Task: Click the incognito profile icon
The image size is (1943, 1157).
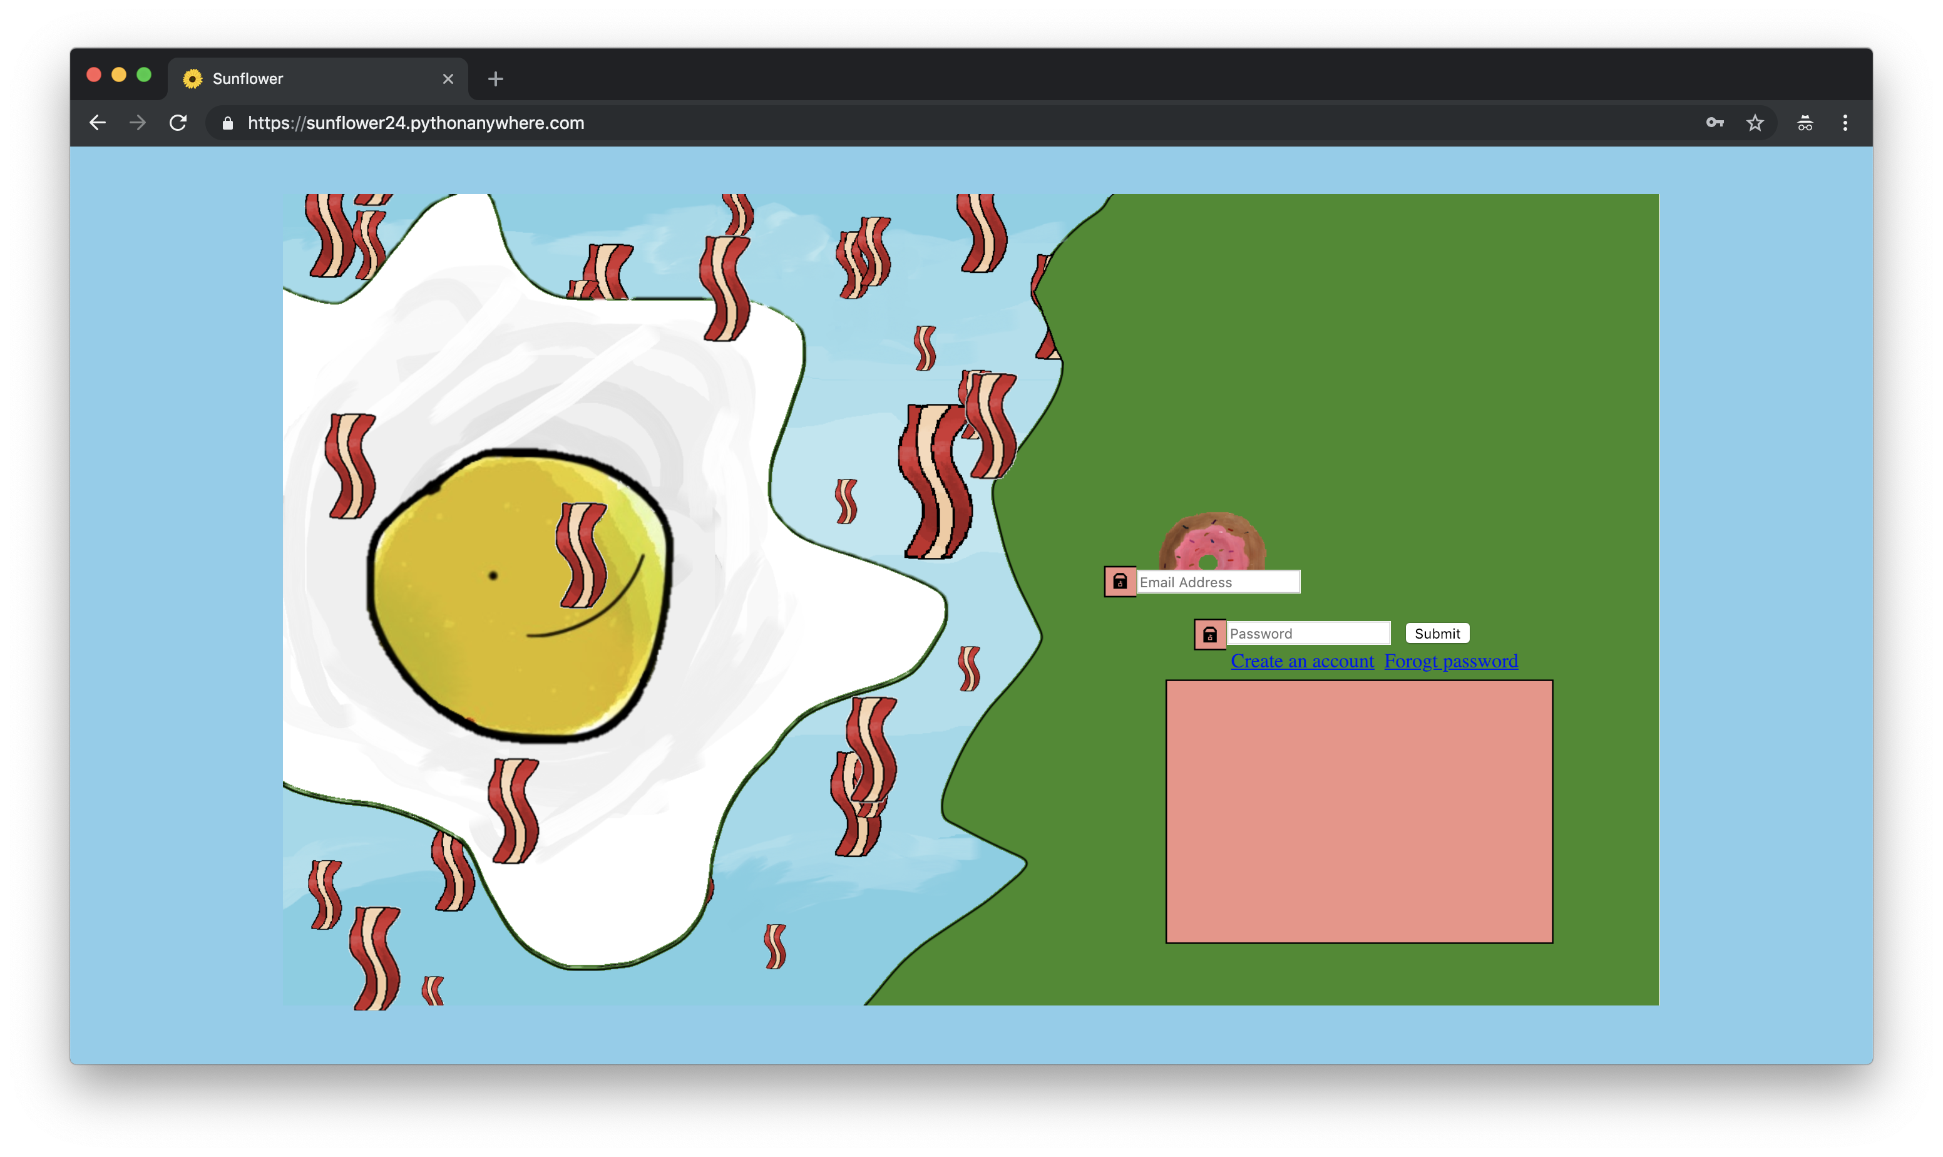Action: click(x=1804, y=123)
